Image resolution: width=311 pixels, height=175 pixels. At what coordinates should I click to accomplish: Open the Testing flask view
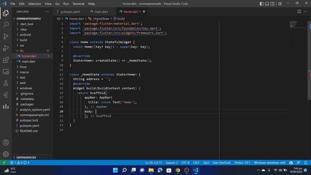6,83
